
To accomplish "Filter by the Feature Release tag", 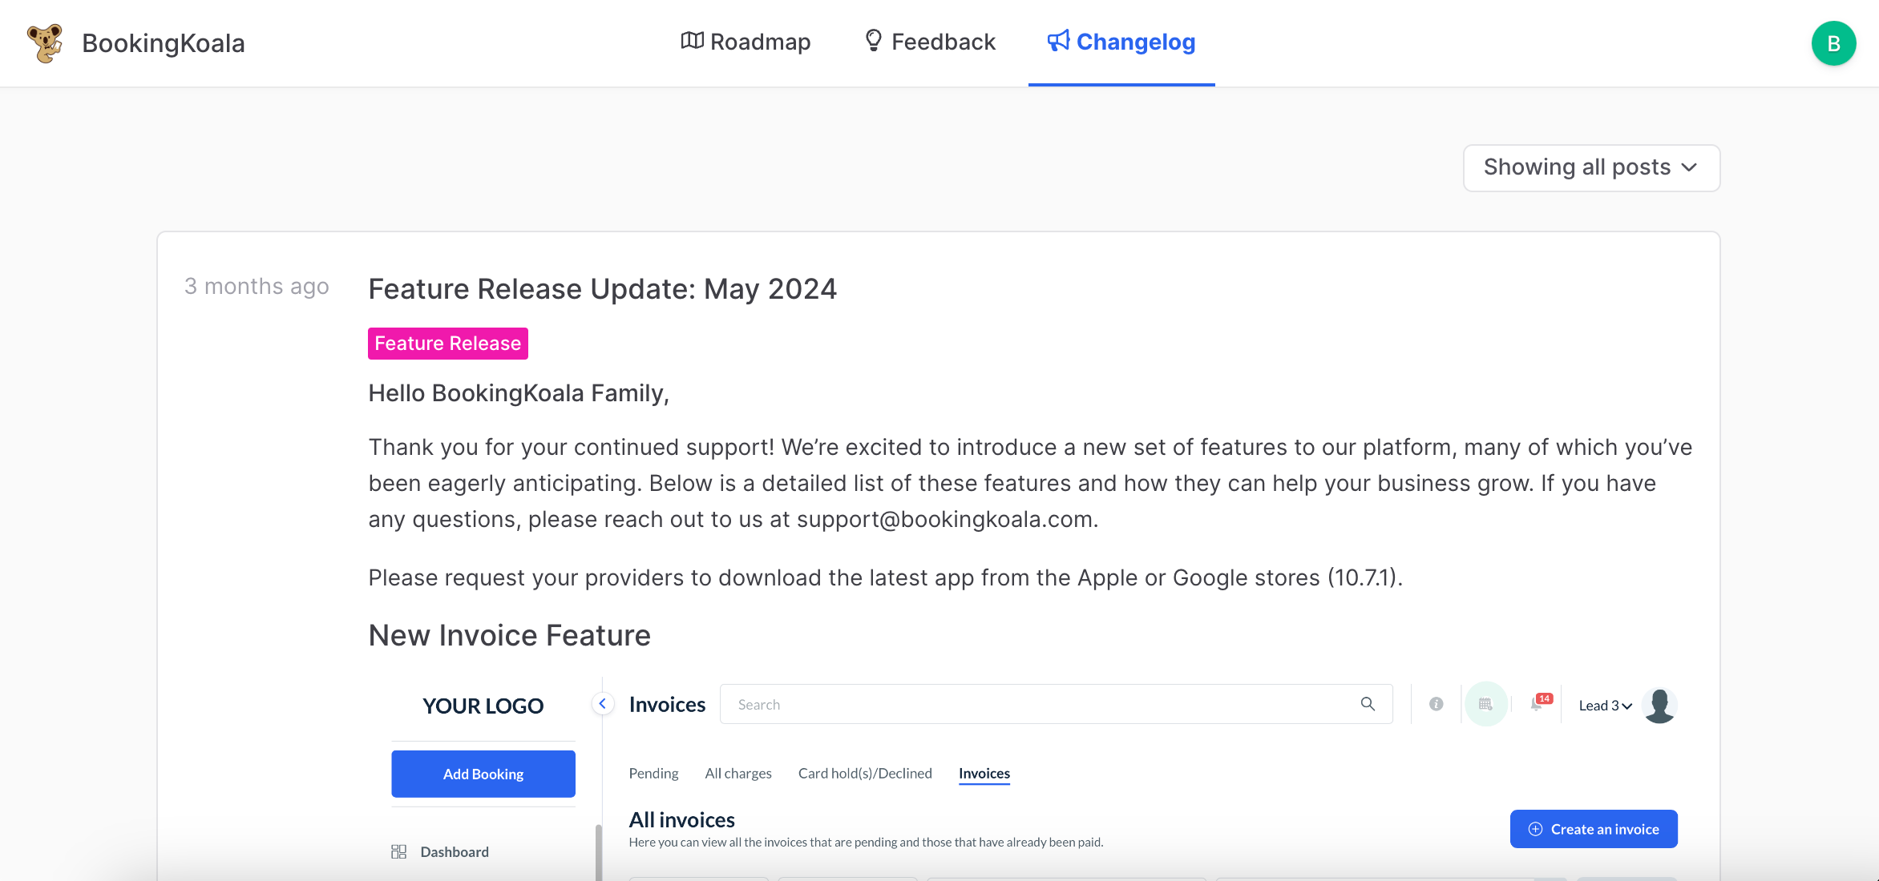I will point(447,344).
